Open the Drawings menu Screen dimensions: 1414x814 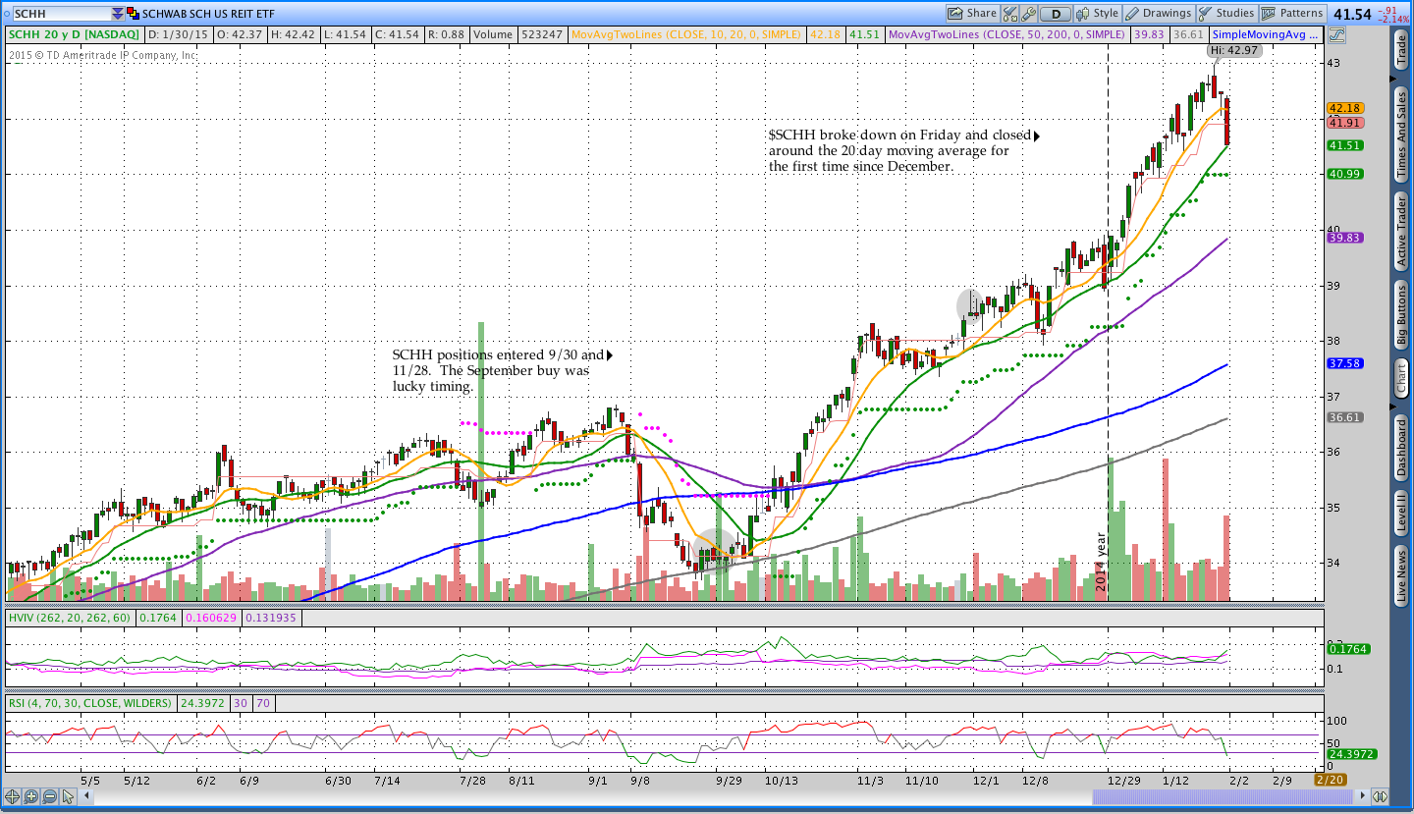1159,14
